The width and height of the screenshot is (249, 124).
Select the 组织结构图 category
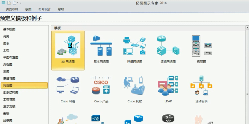(x=24, y=92)
